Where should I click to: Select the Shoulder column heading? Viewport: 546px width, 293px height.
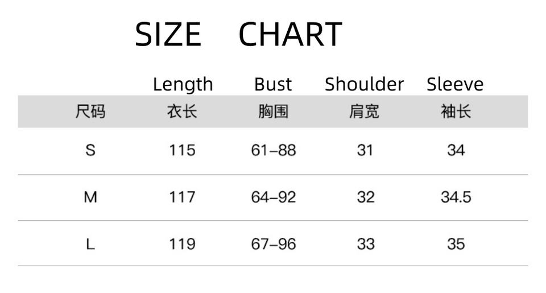(x=364, y=84)
